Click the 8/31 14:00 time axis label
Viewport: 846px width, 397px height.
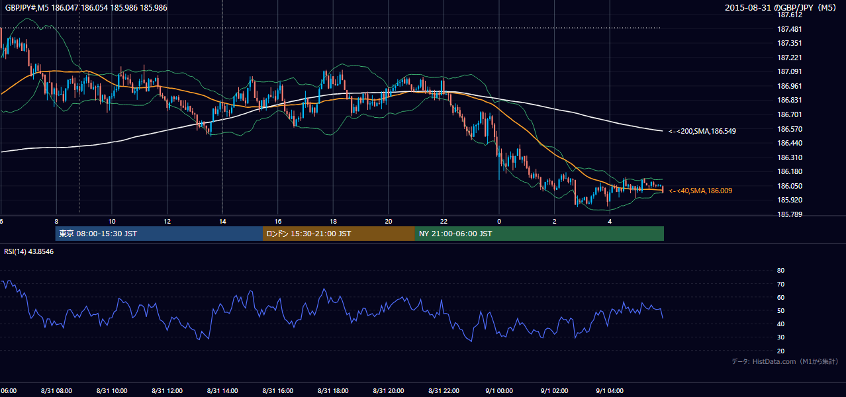(x=222, y=390)
